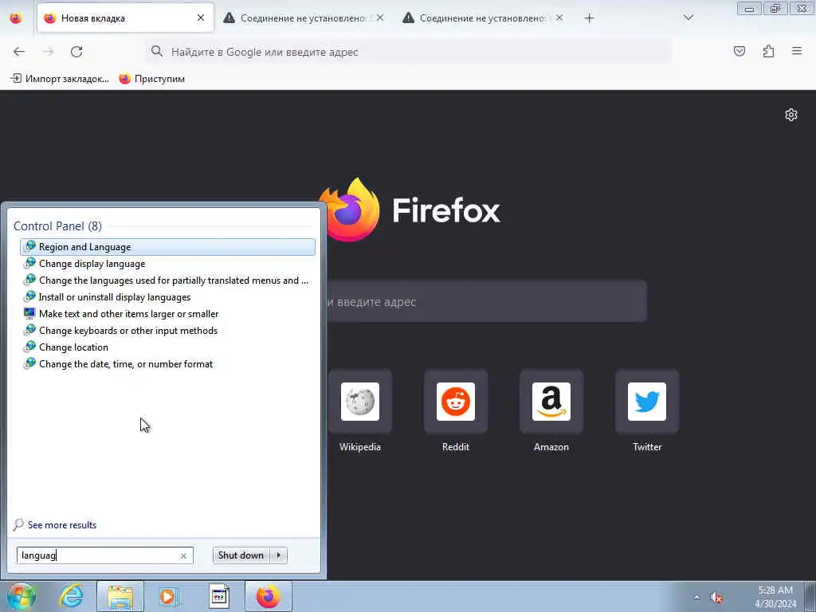Click the globe icon beside Region and Language
816x612 pixels.
[29, 246]
